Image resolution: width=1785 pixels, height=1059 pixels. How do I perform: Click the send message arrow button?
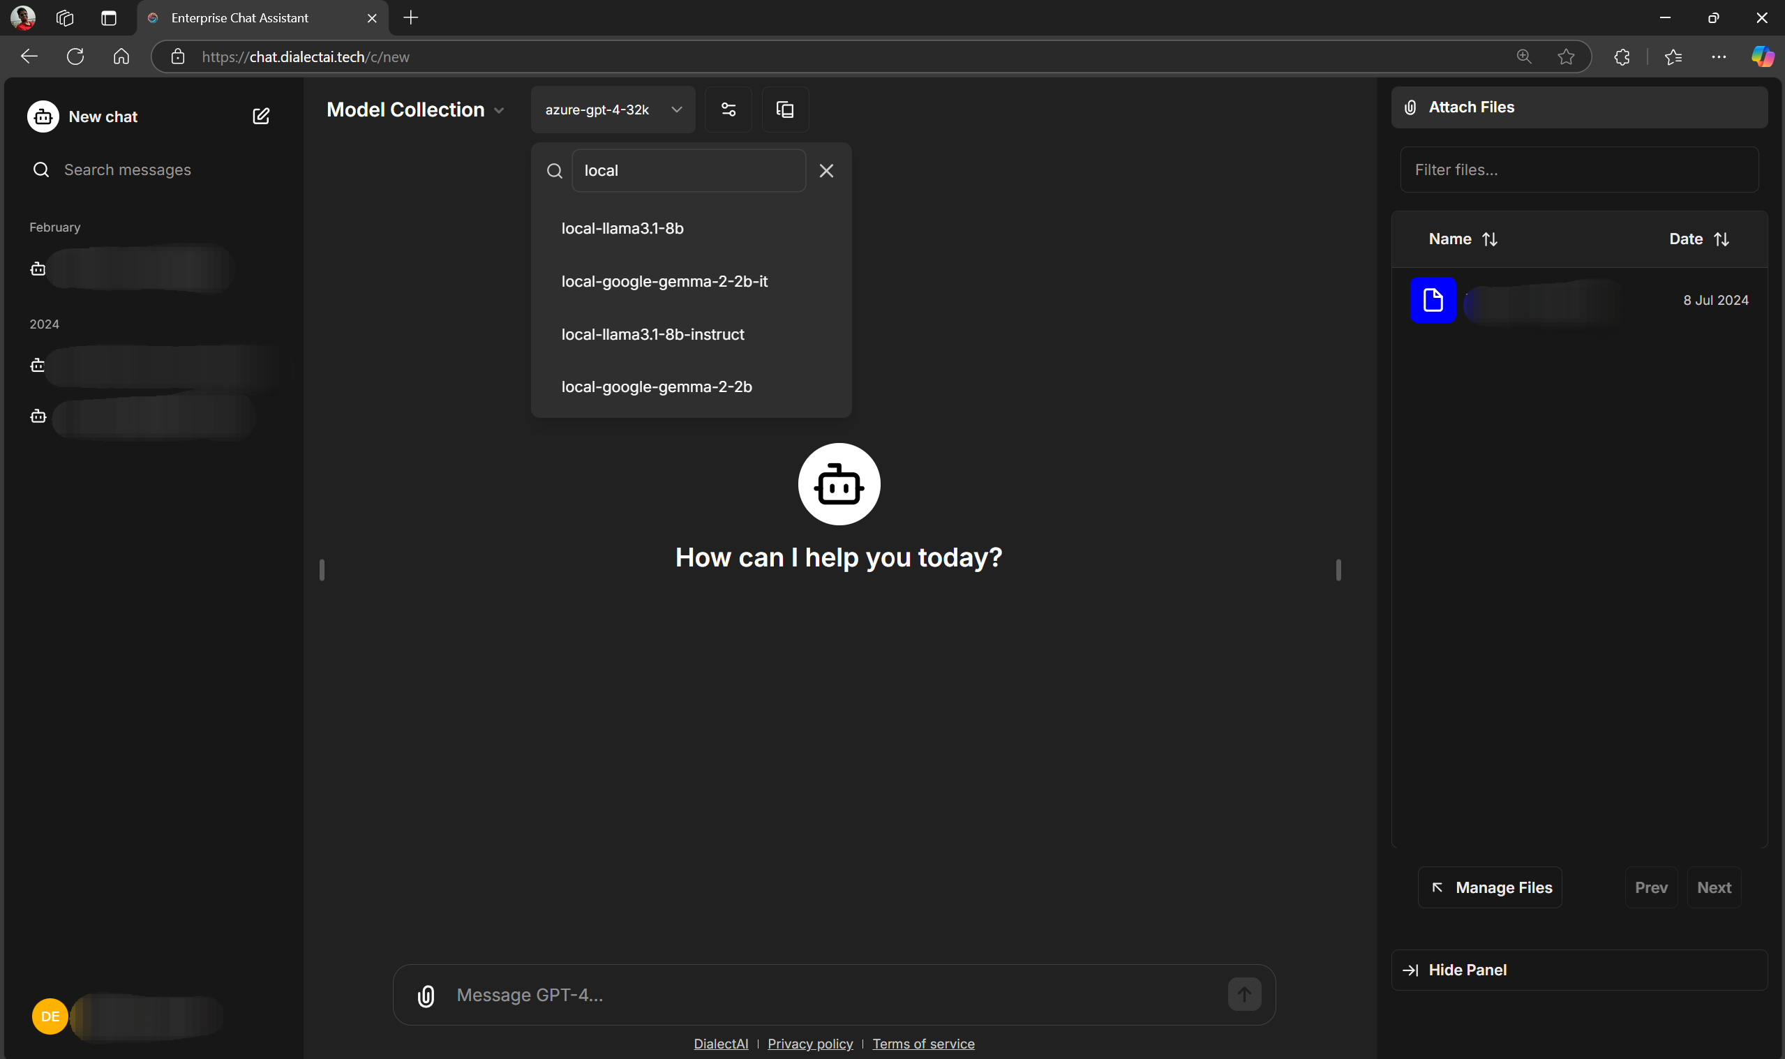[1244, 994]
